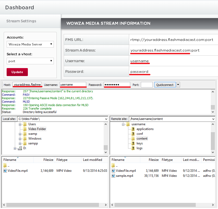Open the vhost dropdown showing port
Image resolution: width=218 pixels, height=209 pixels.
click(30, 61)
